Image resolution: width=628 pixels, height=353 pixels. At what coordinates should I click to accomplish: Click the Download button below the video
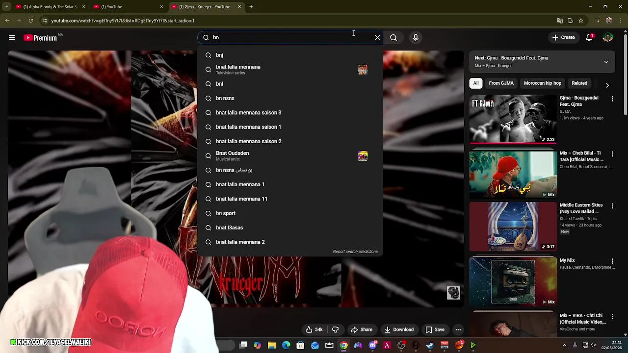399,330
